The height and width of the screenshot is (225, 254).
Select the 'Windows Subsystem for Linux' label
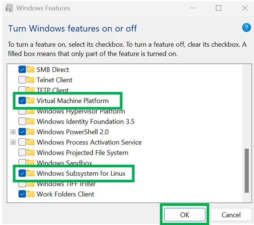tap(81, 173)
